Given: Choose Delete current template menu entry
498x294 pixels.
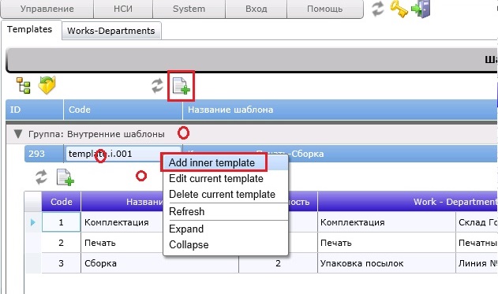Looking at the screenshot, I should (x=222, y=194).
